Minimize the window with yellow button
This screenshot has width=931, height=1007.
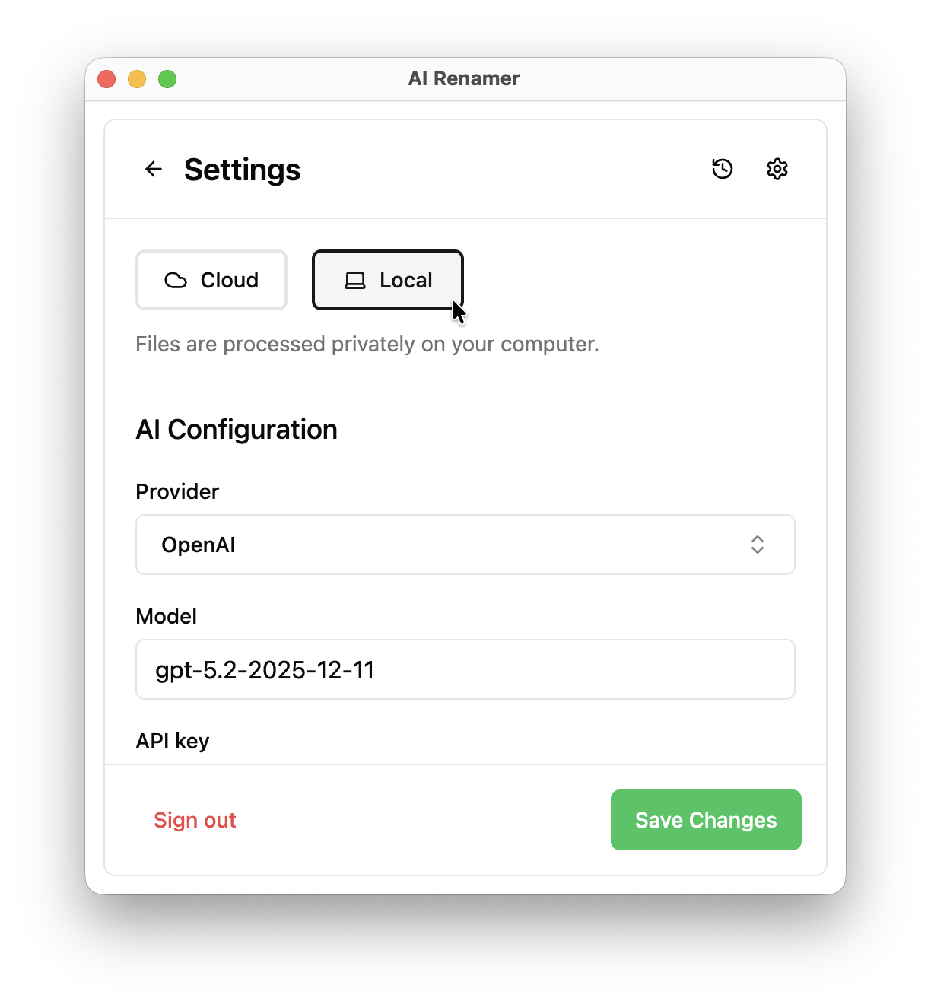(x=137, y=79)
